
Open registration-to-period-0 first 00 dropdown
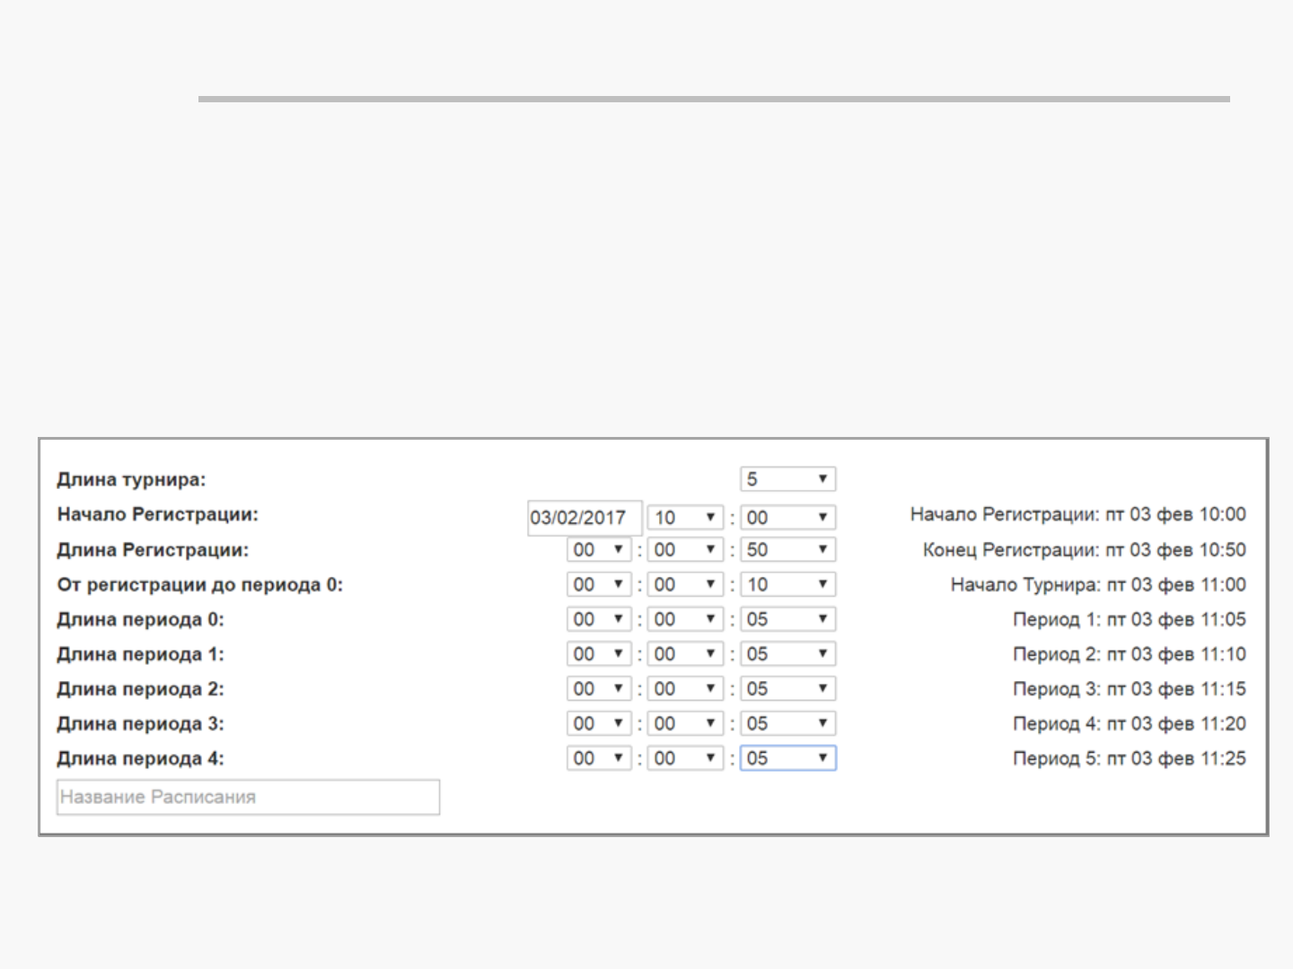click(x=599, y=585)
